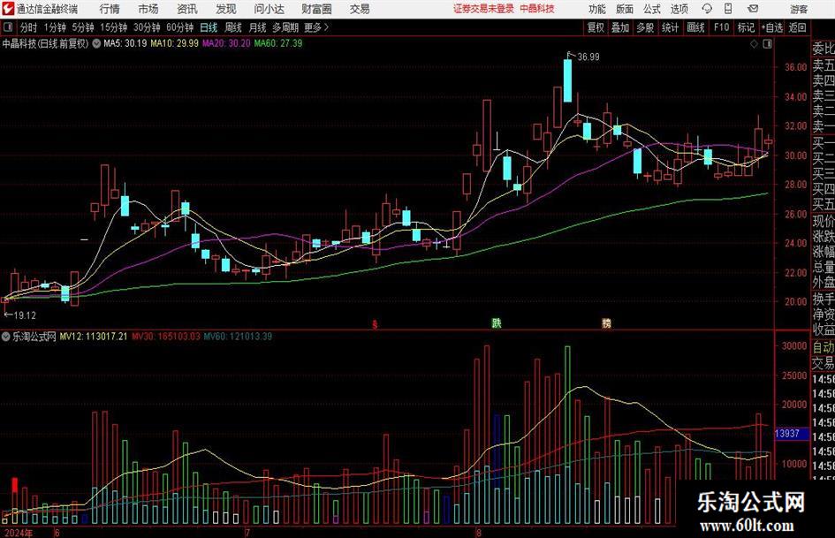
Task: Click the 19.12 low price label
Action: click(x=25, y=315)
